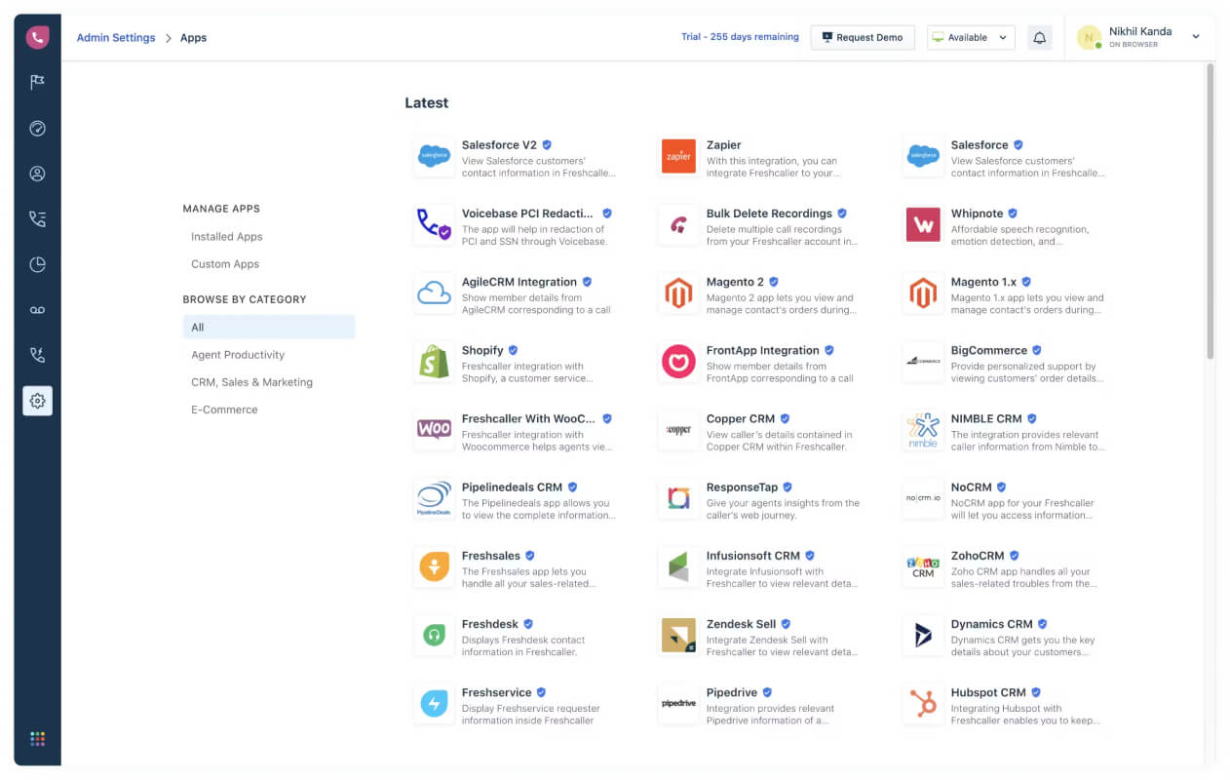Open the phone with arrow sidebar icon
The height and width of the screenshot is (780, 1230).
tap(37, 355)
